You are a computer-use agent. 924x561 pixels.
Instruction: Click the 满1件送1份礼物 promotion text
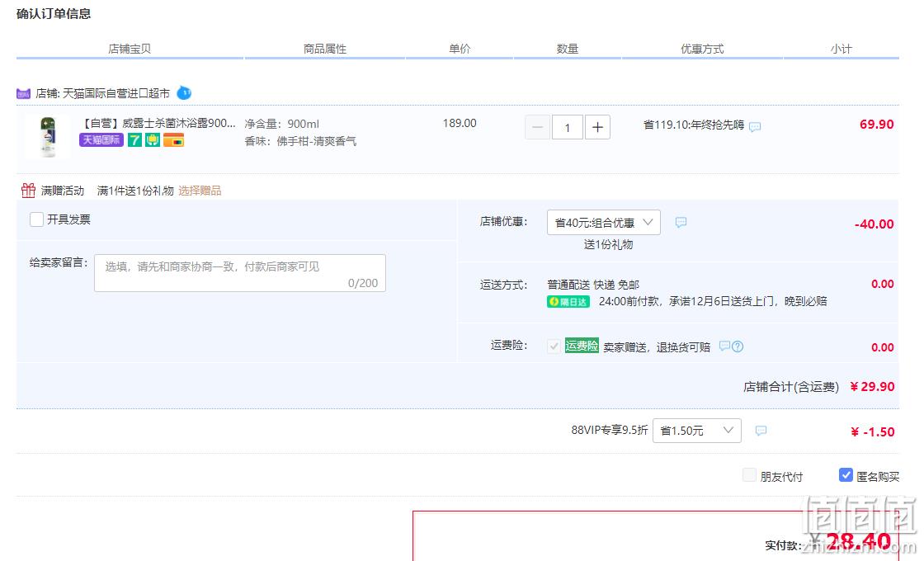click(x=135, y=191)
